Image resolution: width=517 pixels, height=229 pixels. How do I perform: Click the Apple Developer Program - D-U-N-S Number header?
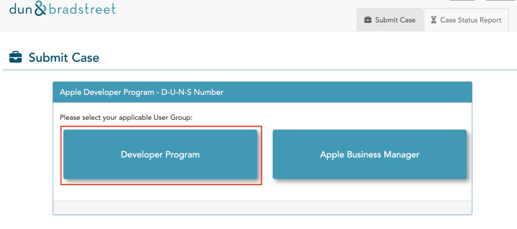[263, 92]
